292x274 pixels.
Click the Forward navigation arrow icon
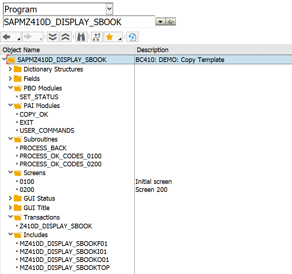[x=28, y=37]
